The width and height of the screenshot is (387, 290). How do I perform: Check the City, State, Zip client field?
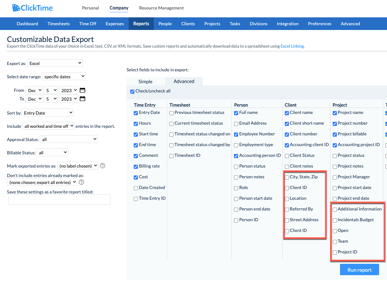point(286,177)
